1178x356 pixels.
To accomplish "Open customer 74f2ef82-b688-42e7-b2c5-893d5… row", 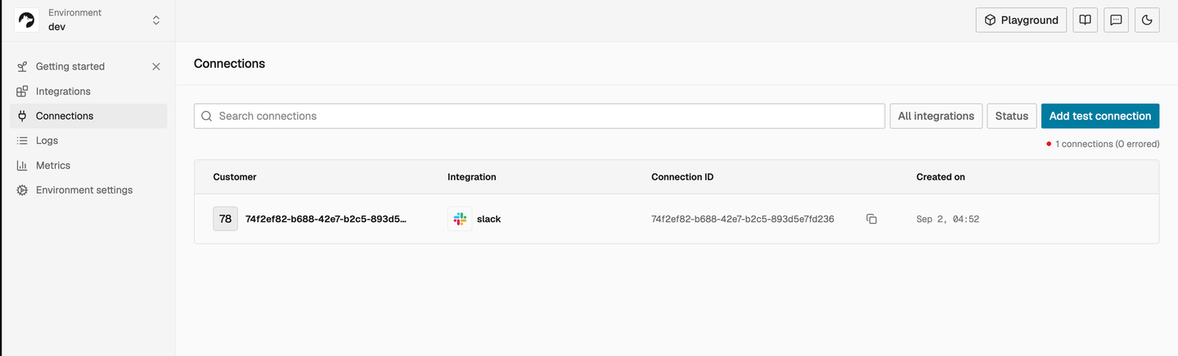I will tap(677, 219).
